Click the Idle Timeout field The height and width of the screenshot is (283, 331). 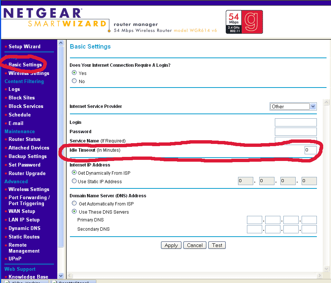point(311,150)
